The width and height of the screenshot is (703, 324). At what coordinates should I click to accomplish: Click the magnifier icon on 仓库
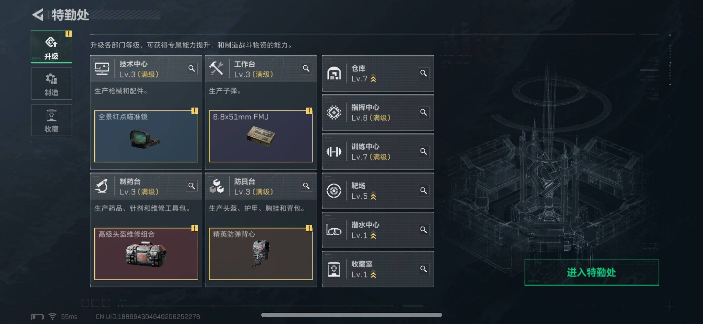click(423, 73)
